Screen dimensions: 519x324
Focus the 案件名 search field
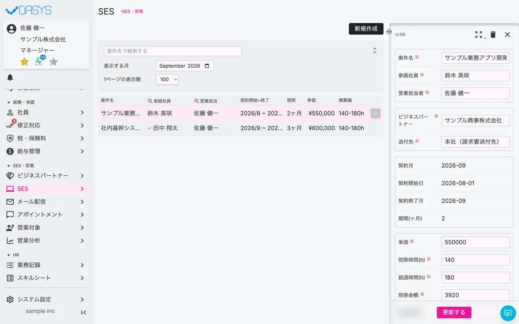173,51
